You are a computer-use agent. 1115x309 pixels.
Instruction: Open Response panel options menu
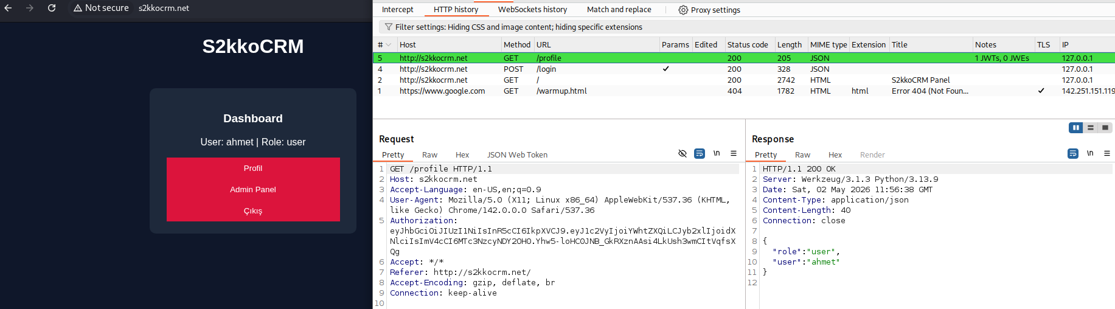(1107, 153)
